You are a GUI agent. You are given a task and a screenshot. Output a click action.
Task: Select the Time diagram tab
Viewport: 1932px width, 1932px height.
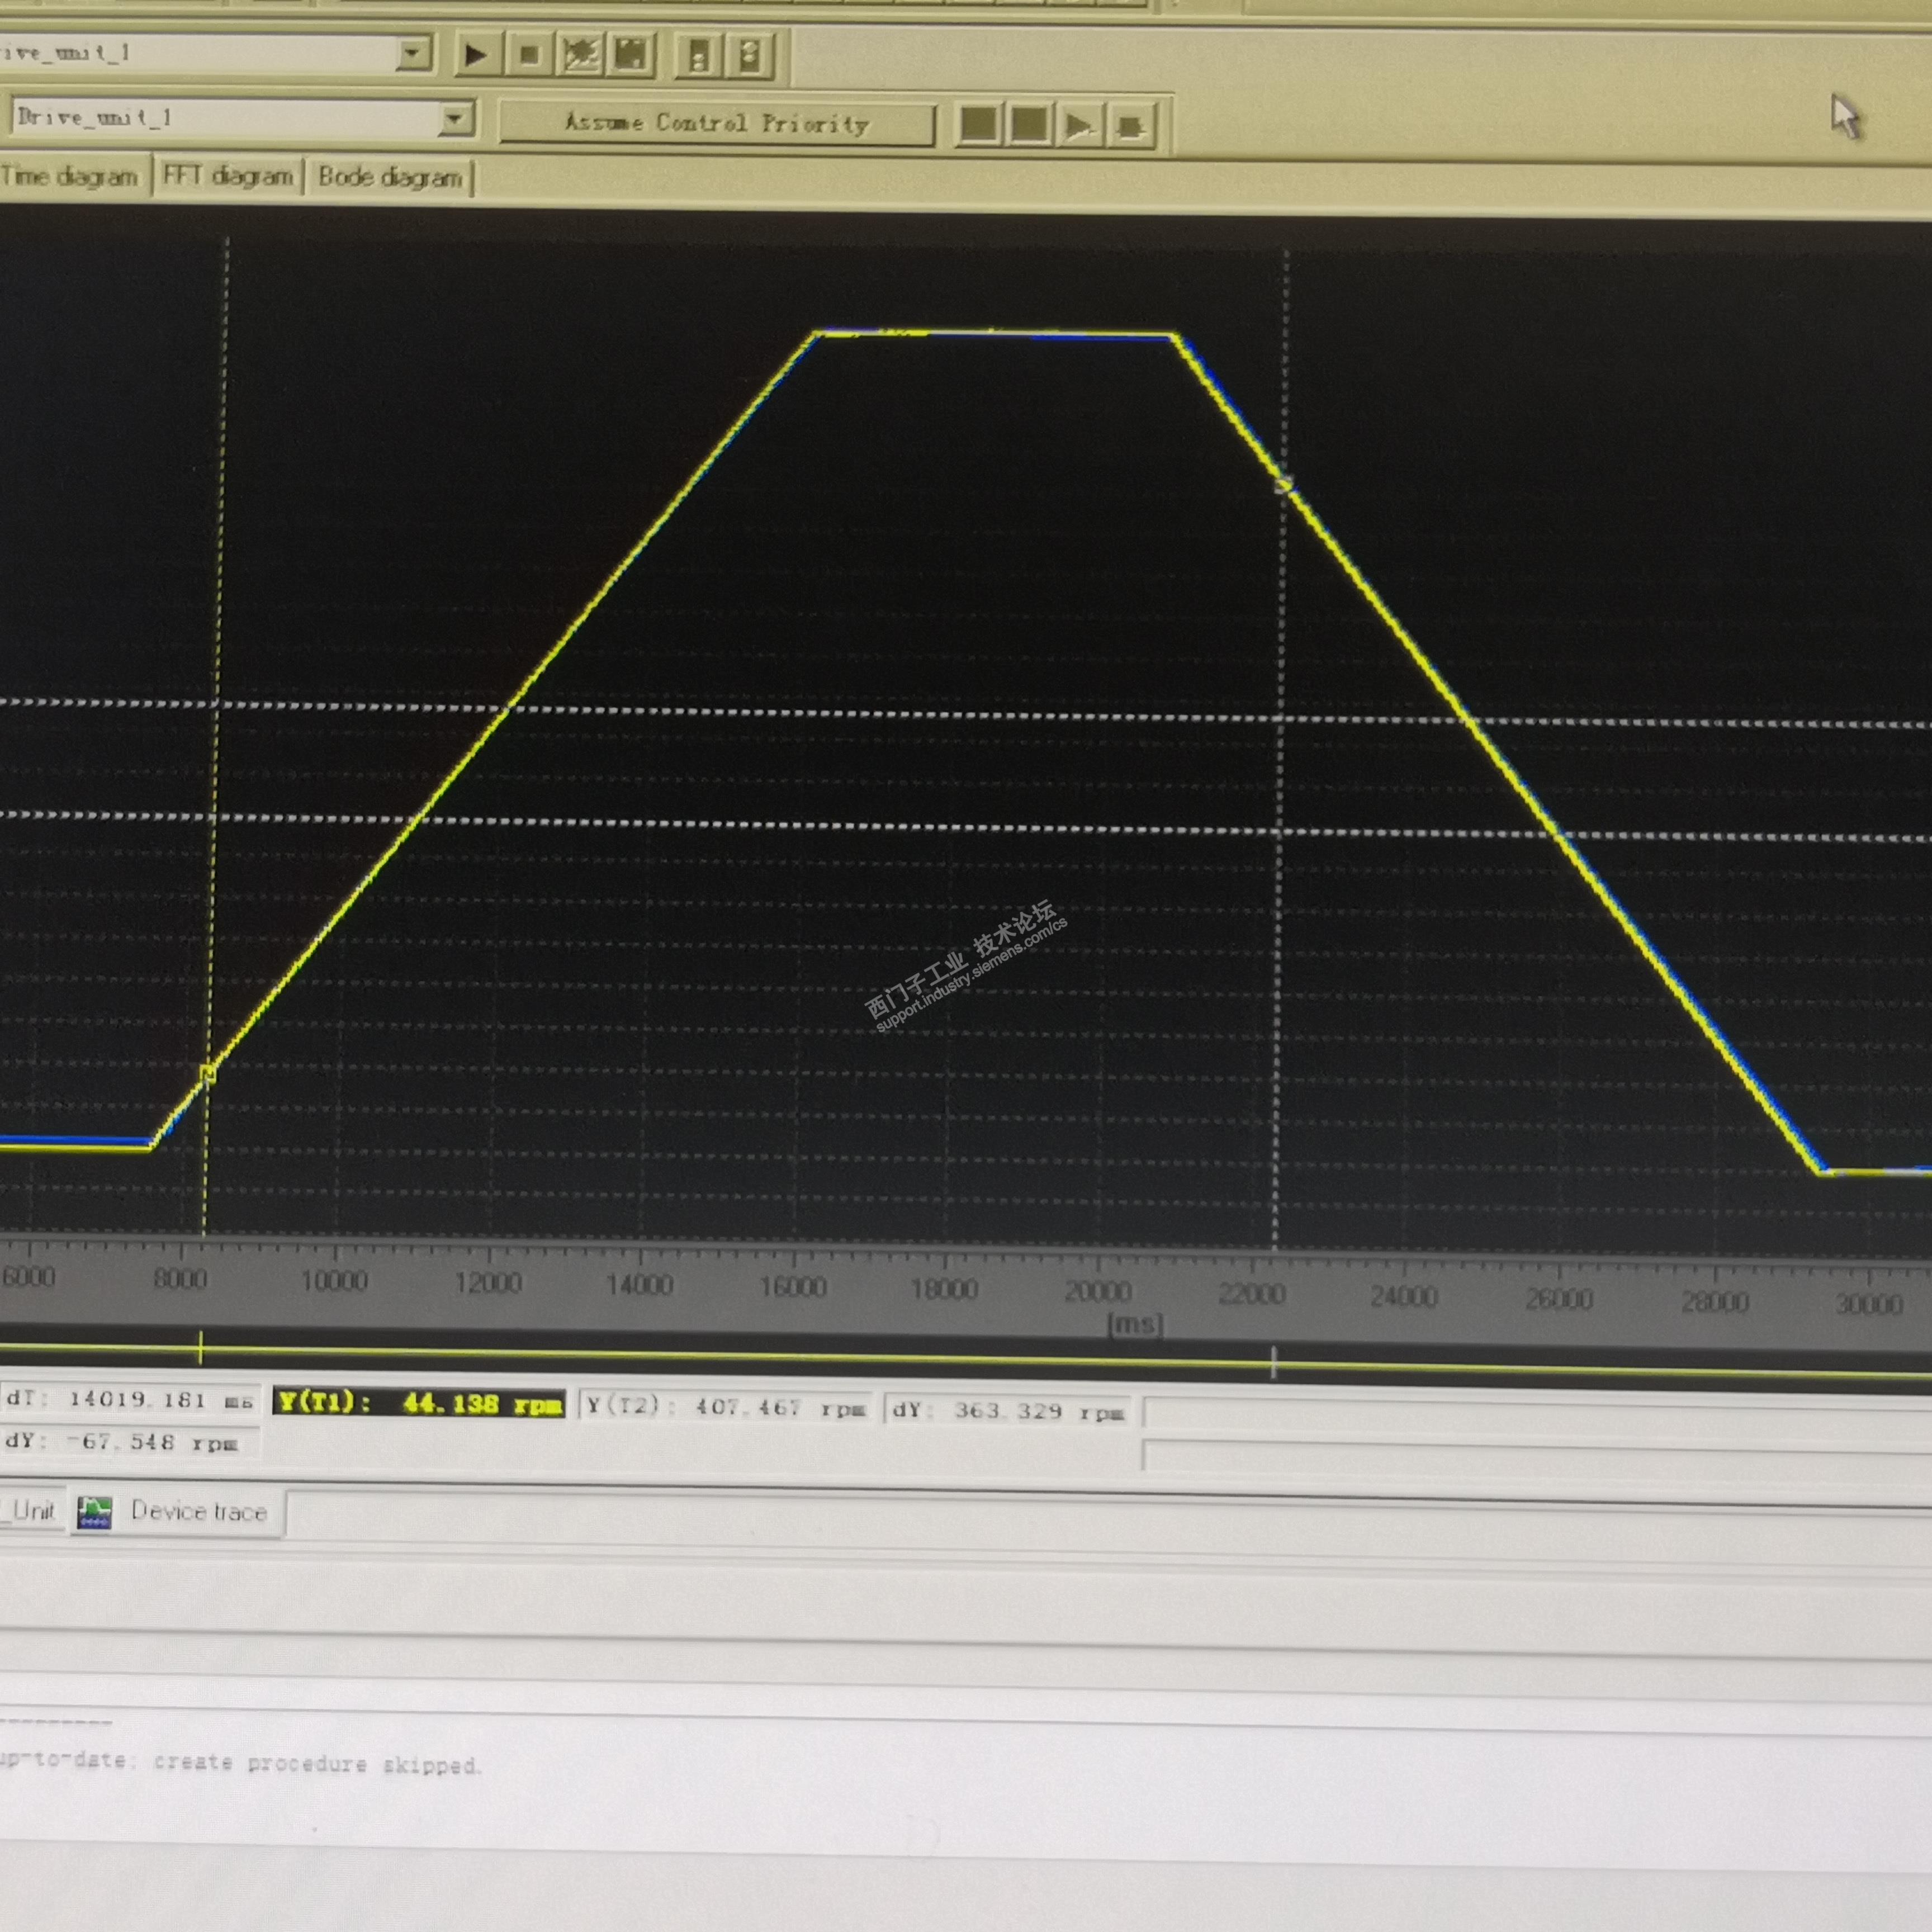coord(70,176)
